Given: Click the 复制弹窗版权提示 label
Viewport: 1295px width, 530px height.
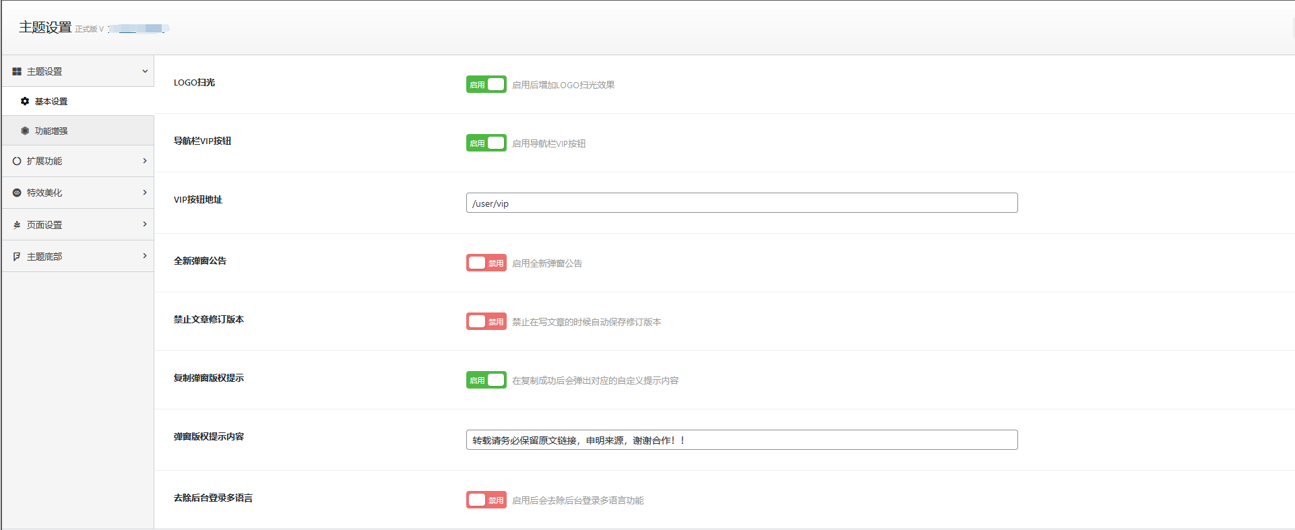Looking at the screenshot, I should tap(209, 378).
